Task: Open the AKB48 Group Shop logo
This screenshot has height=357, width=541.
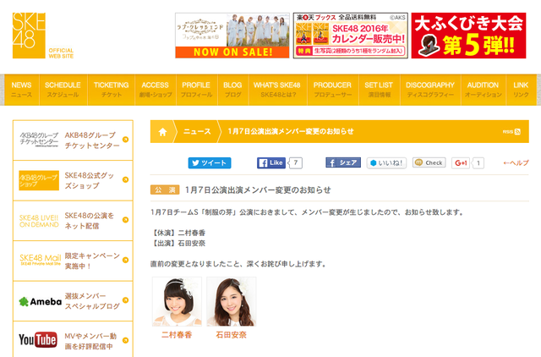Action: tap(39, 180)
